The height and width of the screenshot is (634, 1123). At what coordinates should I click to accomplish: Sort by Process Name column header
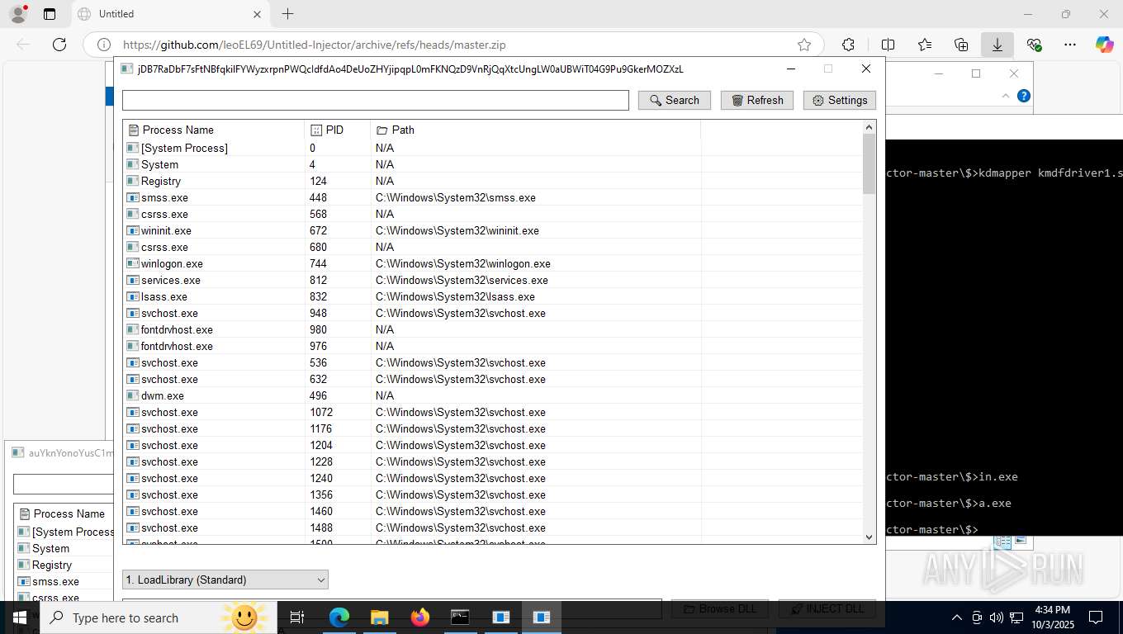click(x=213, y=130)
